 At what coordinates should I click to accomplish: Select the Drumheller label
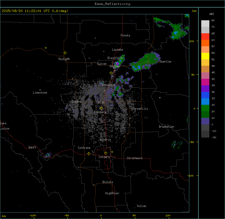click(x=167, y=127)
